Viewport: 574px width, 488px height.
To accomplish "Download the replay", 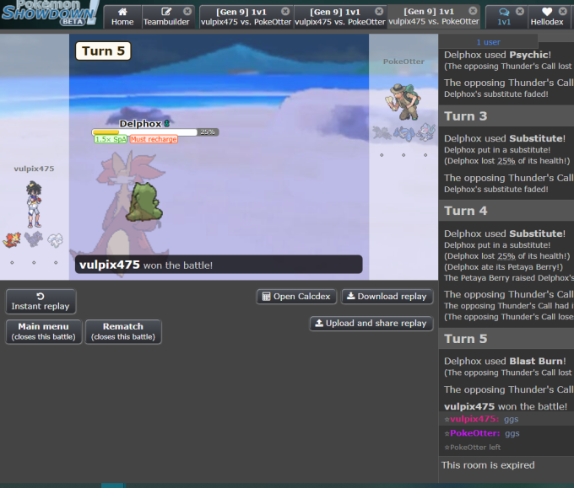I will pyautogui.click(x=387, y=297).
